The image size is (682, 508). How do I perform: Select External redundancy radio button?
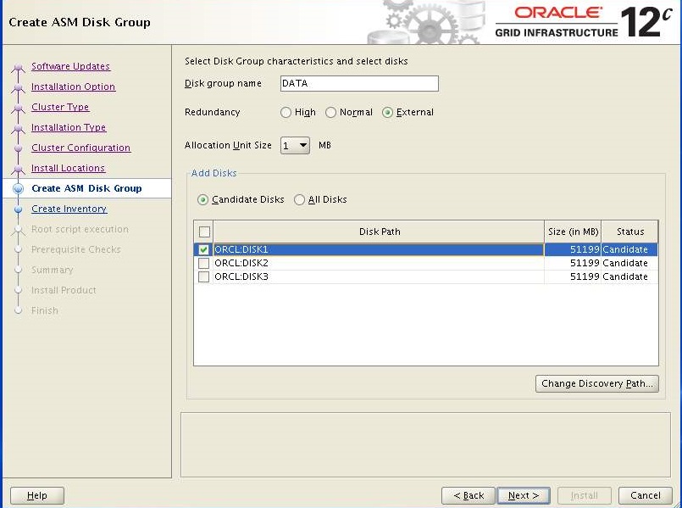tap(387, 112)
